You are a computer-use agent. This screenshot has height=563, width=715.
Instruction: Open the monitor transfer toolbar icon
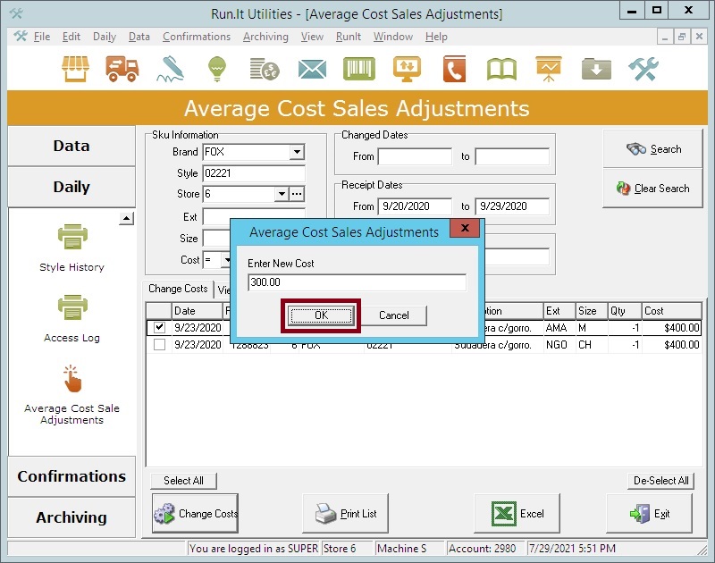coord(407,69)
